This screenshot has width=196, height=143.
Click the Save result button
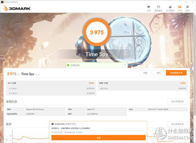159,73
